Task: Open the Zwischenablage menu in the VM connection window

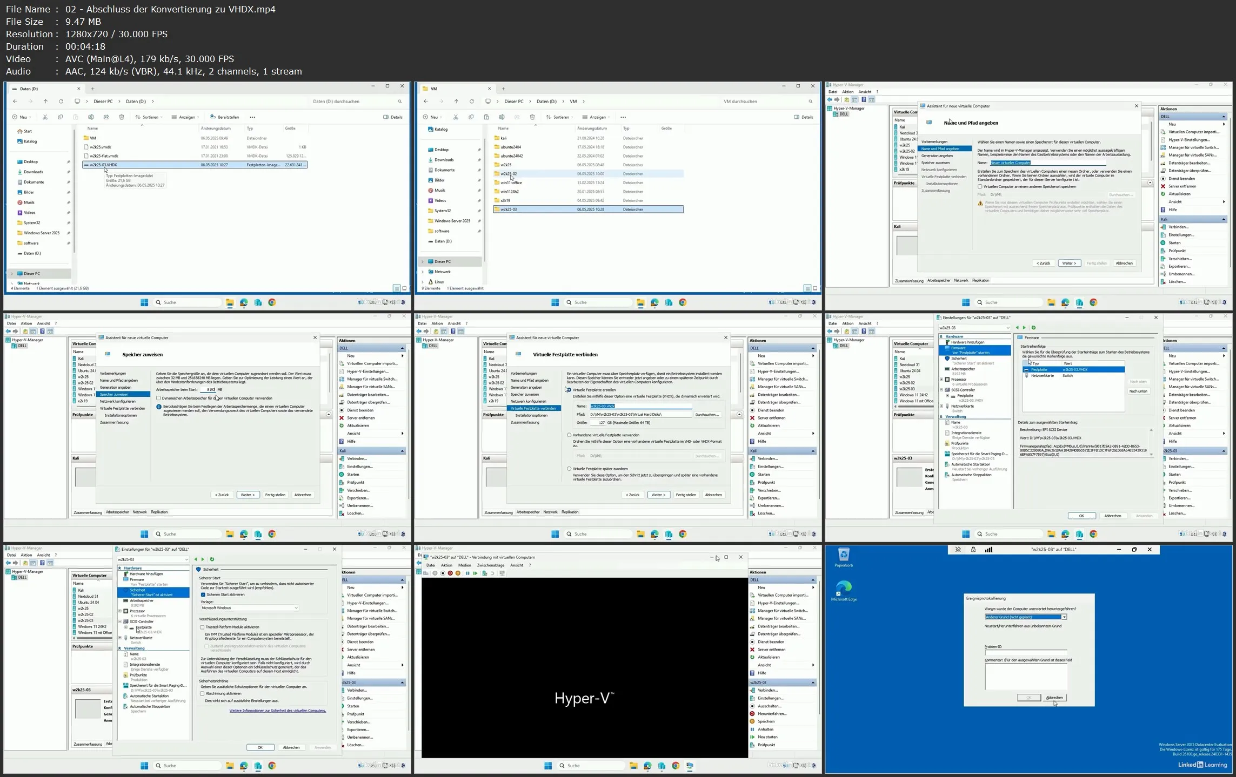Action: pyautogui.click(x=491, y=565)
